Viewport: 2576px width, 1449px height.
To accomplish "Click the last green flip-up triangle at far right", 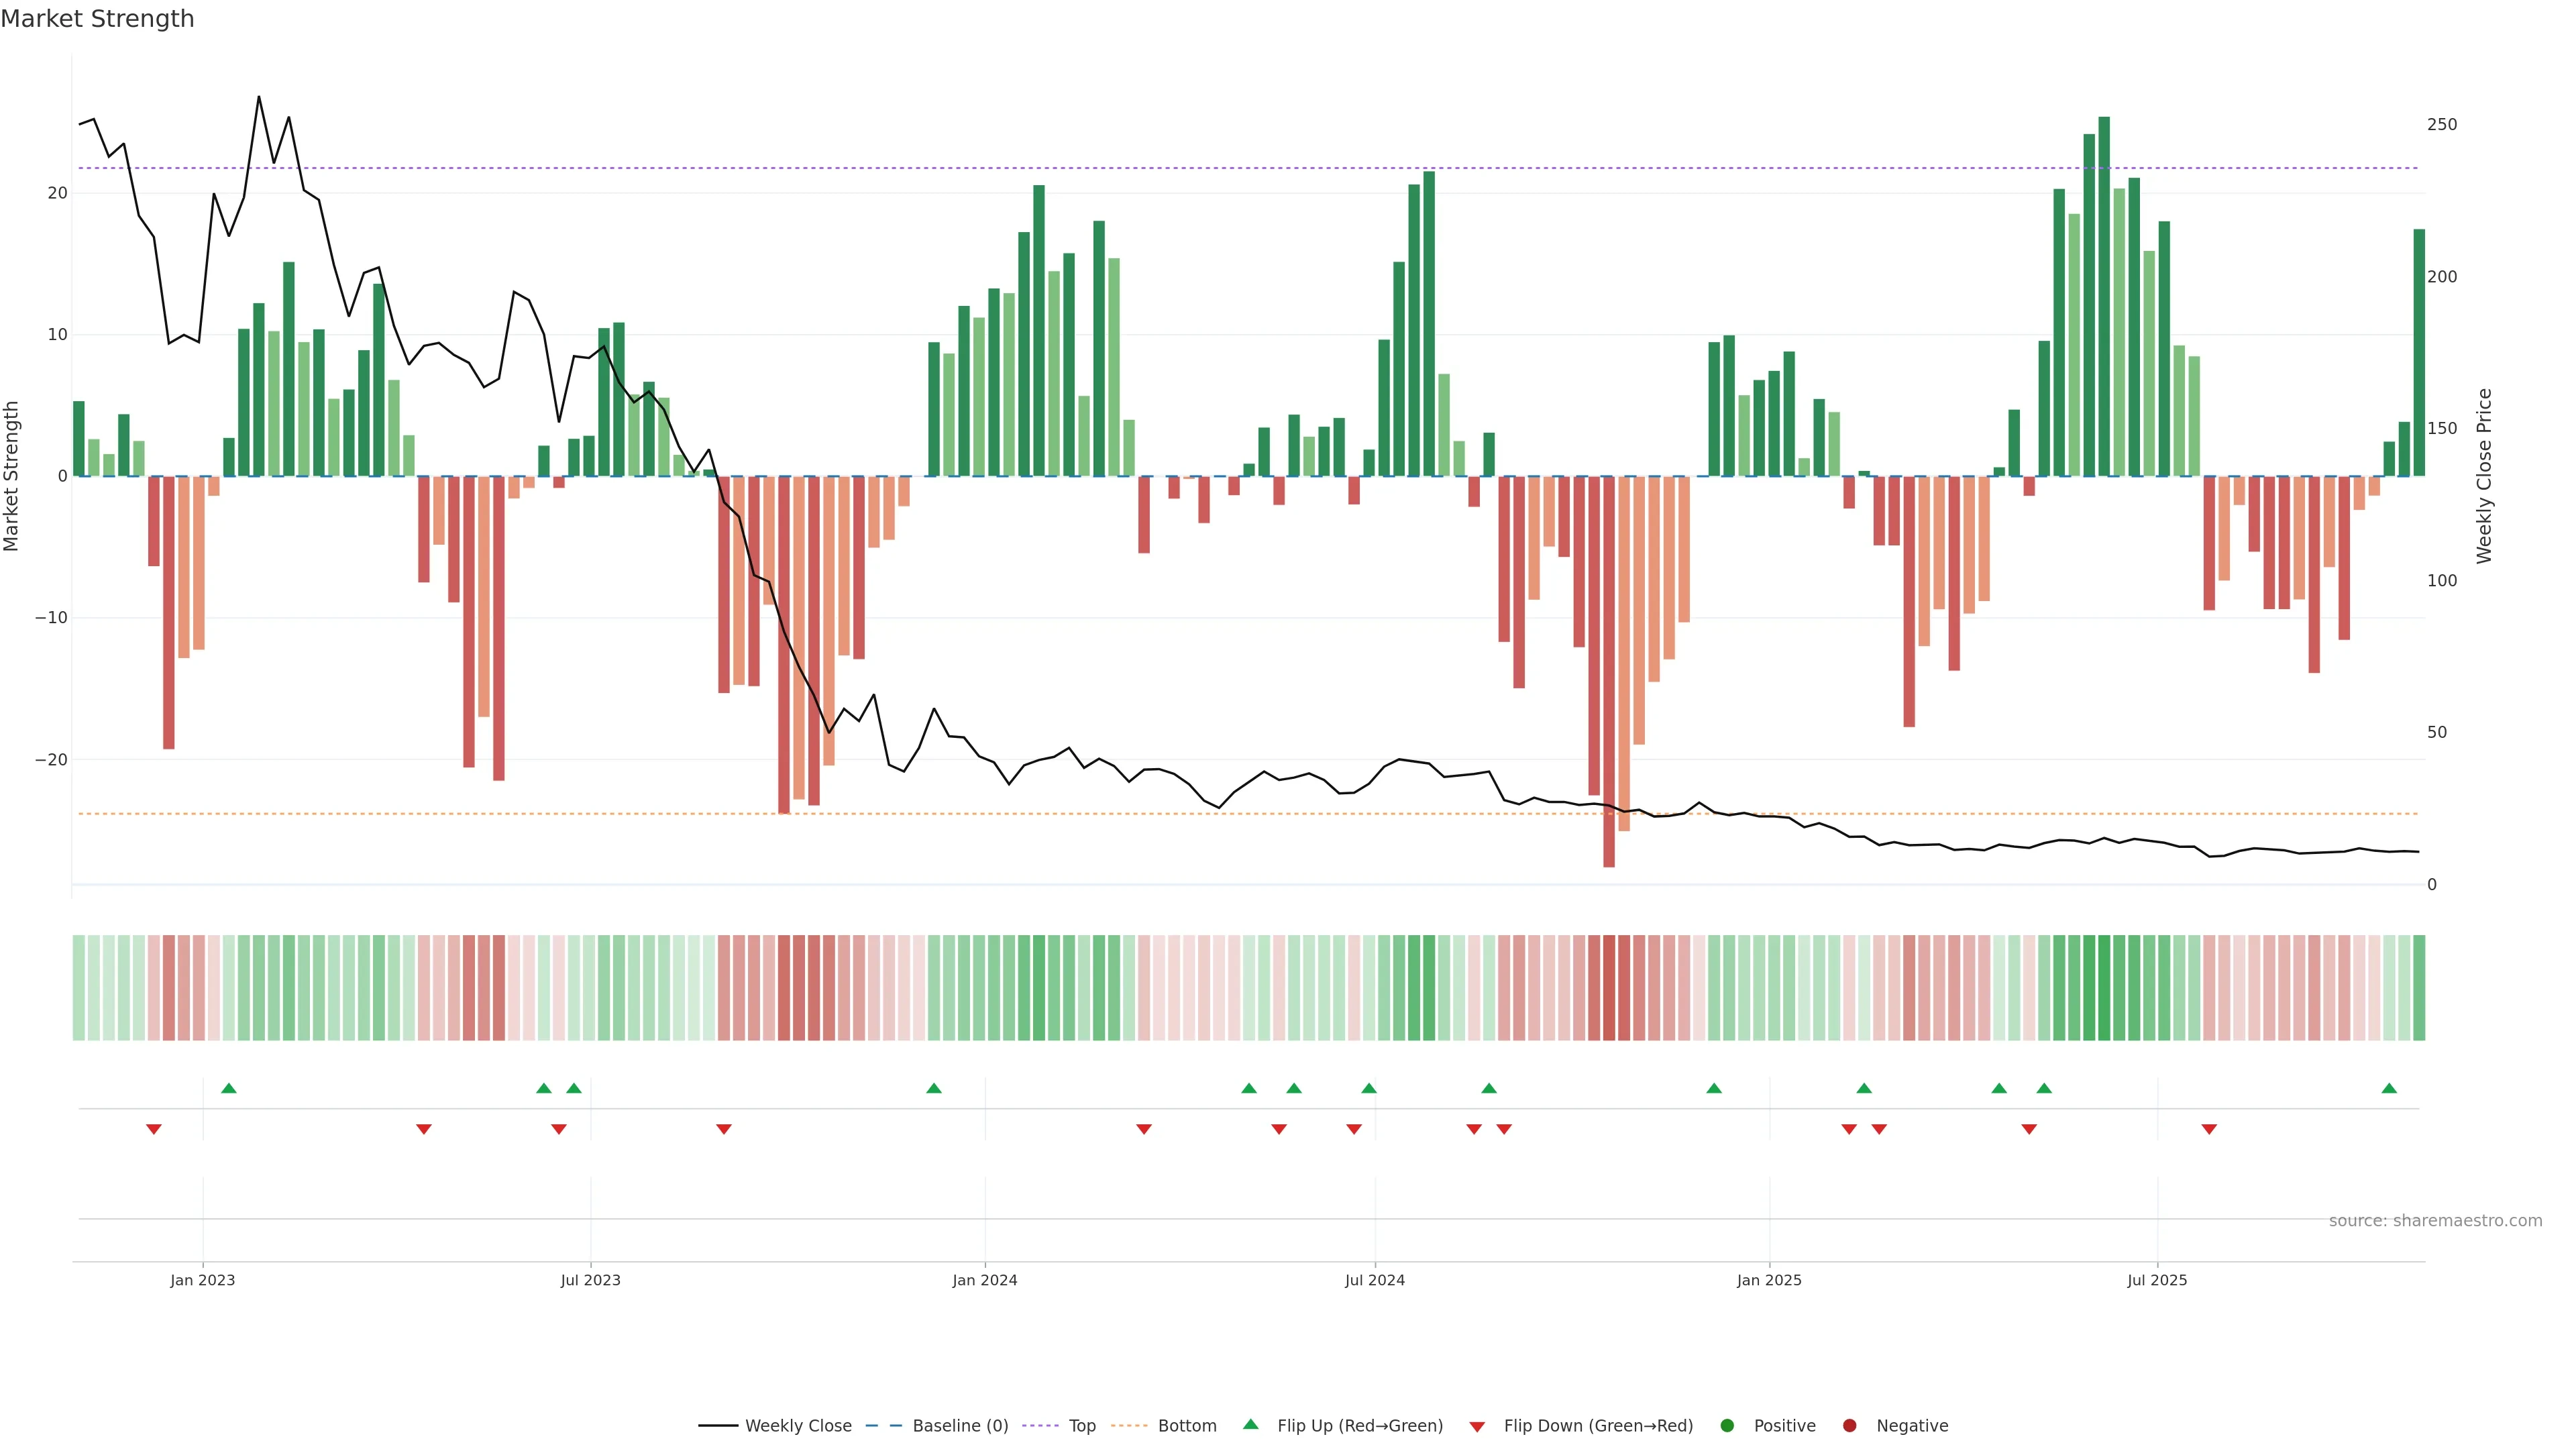I will (x=2389, y=1088).
